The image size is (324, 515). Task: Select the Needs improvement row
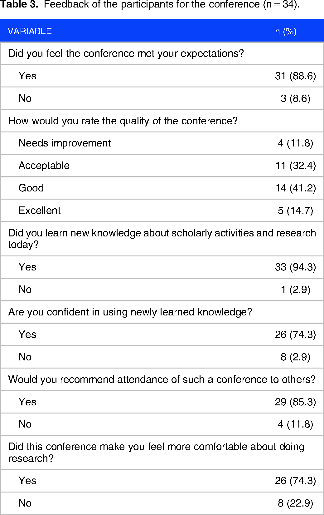coord(162,143)
